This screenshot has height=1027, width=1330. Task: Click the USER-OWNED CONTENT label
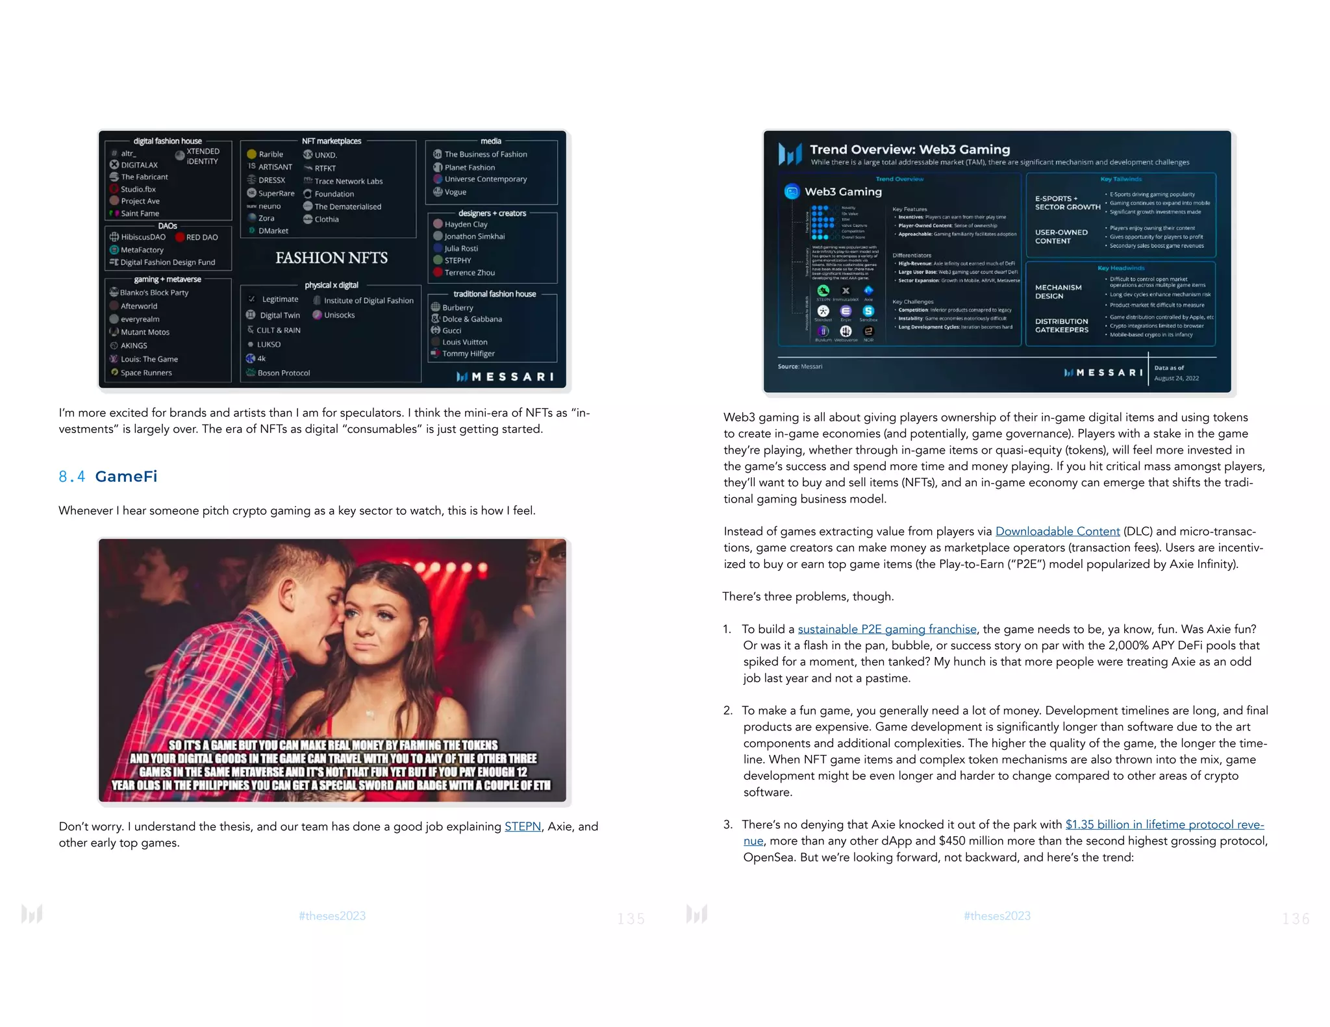(x=1061, y=236)
